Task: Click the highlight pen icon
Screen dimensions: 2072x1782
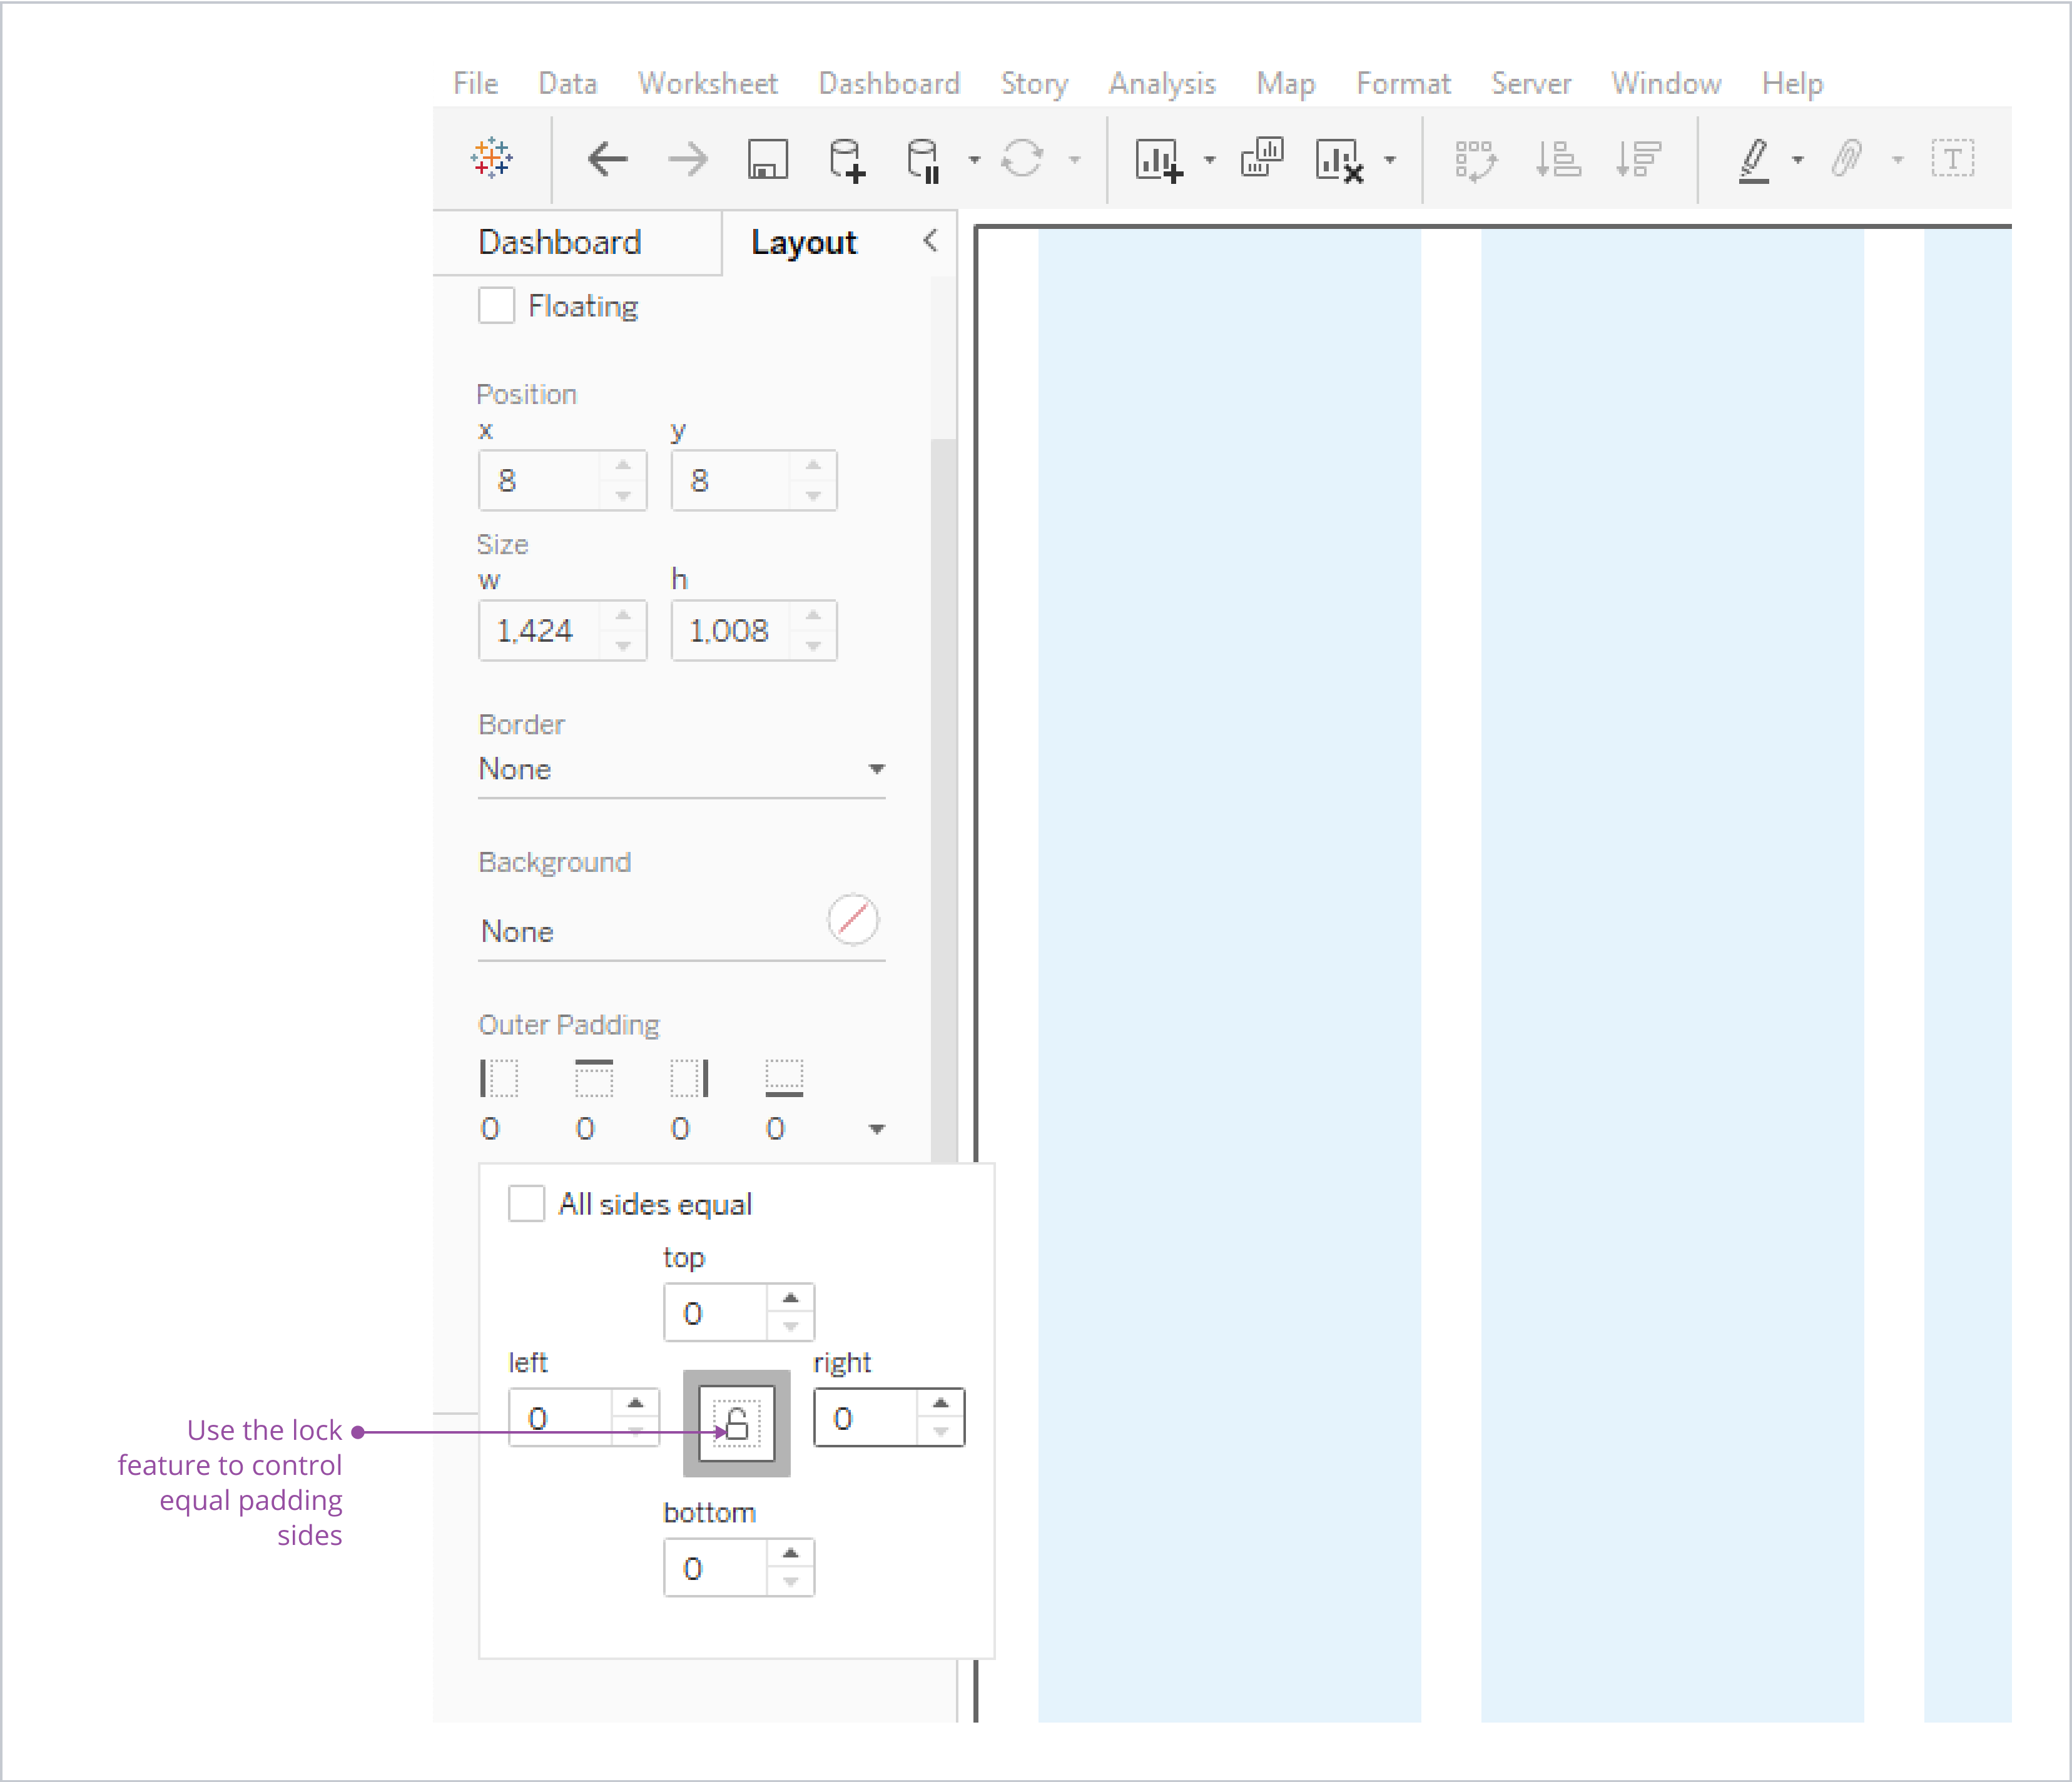Action: [x=1754, y=160]
